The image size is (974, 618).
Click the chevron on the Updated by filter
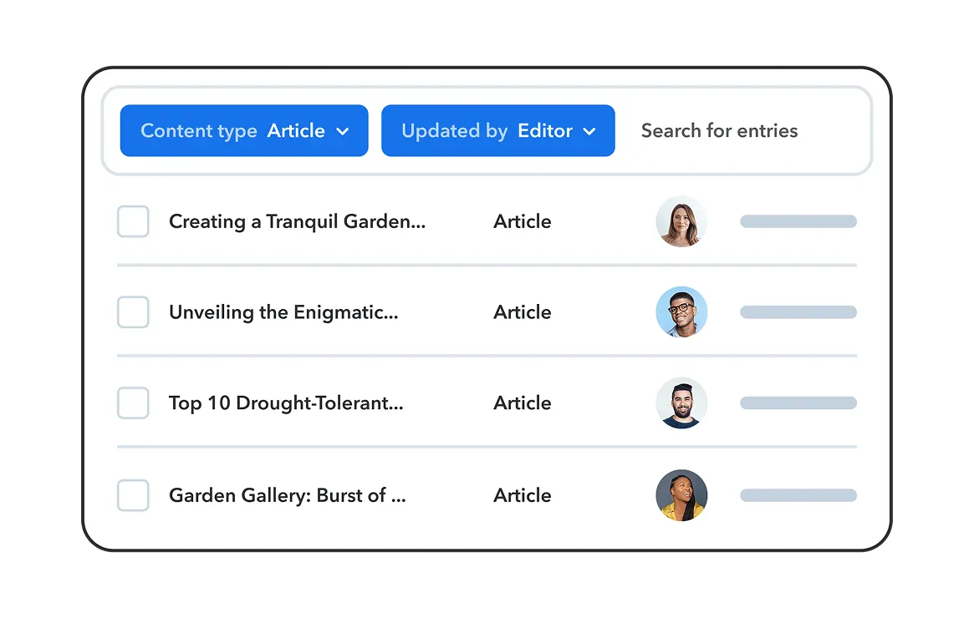click(x=589, y=131)
